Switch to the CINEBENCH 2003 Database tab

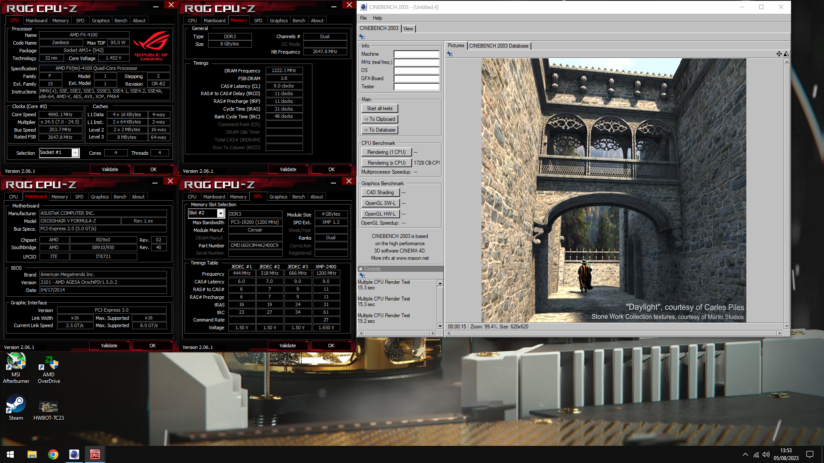499,46
